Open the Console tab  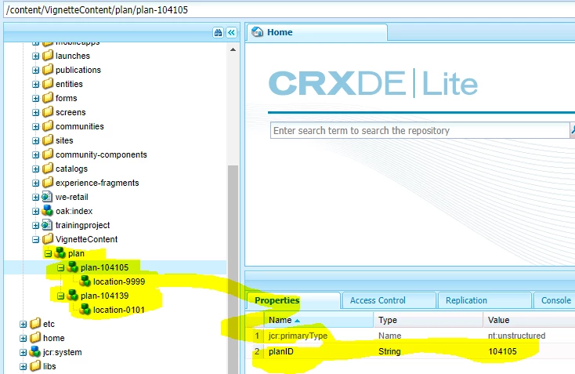click(x=555, y=300)
